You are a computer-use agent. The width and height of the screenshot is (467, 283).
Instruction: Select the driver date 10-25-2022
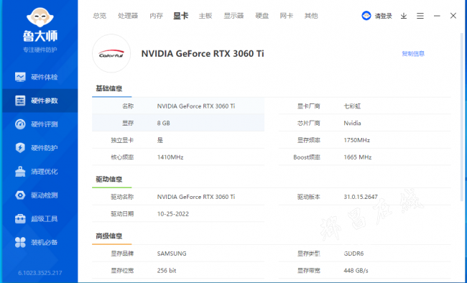point(173,214)
